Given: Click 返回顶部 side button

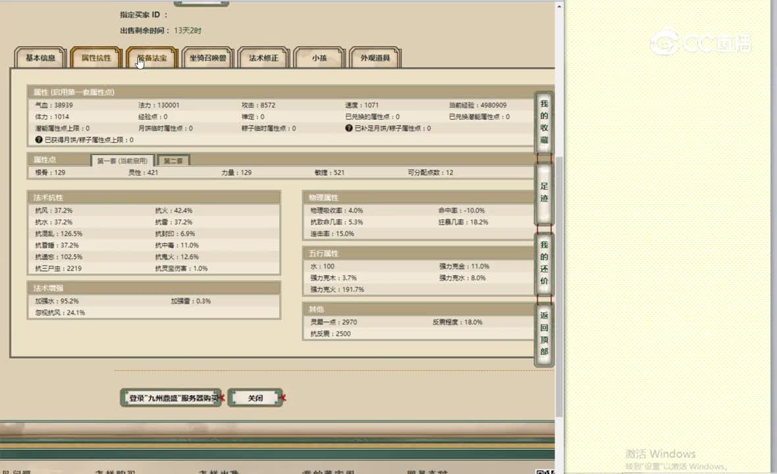Looking at the screenshot, I should click(544, 334).
